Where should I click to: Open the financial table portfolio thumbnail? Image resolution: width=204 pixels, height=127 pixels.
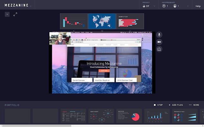(73, 116)
